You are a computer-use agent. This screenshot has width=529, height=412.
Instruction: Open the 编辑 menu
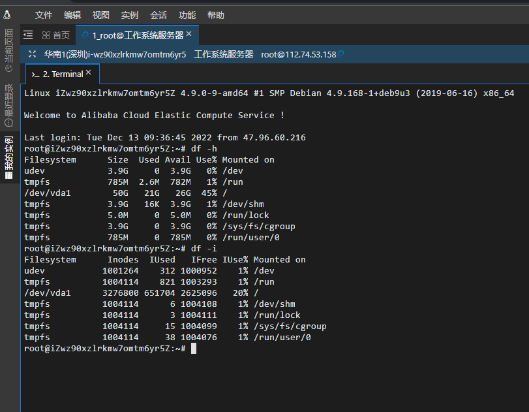72,15
